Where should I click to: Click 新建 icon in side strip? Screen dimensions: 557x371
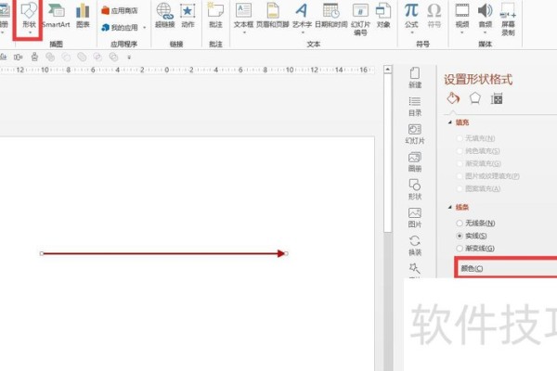coord(415,78)
